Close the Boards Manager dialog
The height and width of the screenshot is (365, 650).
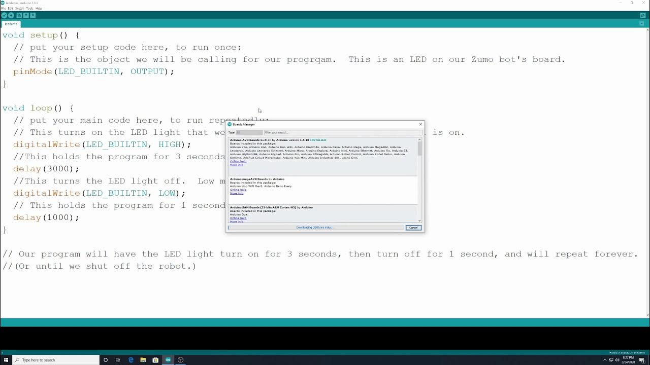pos(420,124)
